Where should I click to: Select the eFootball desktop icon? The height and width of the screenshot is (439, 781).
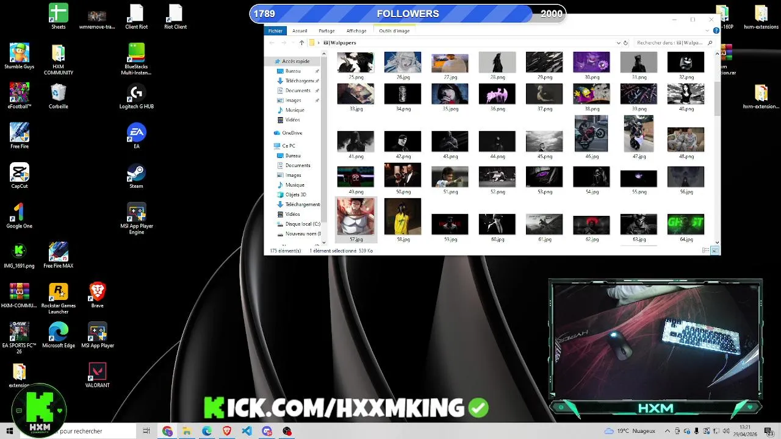point(20,96)
